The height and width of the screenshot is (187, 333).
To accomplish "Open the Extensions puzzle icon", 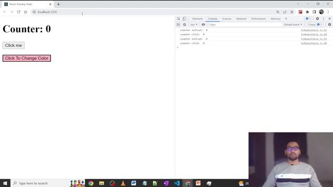I will [x=308, y=12].
